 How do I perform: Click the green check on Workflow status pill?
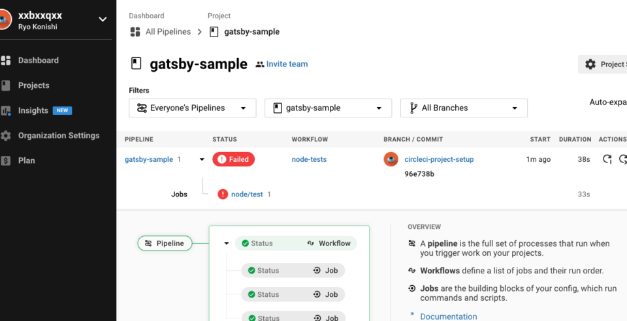pos(245,243)
